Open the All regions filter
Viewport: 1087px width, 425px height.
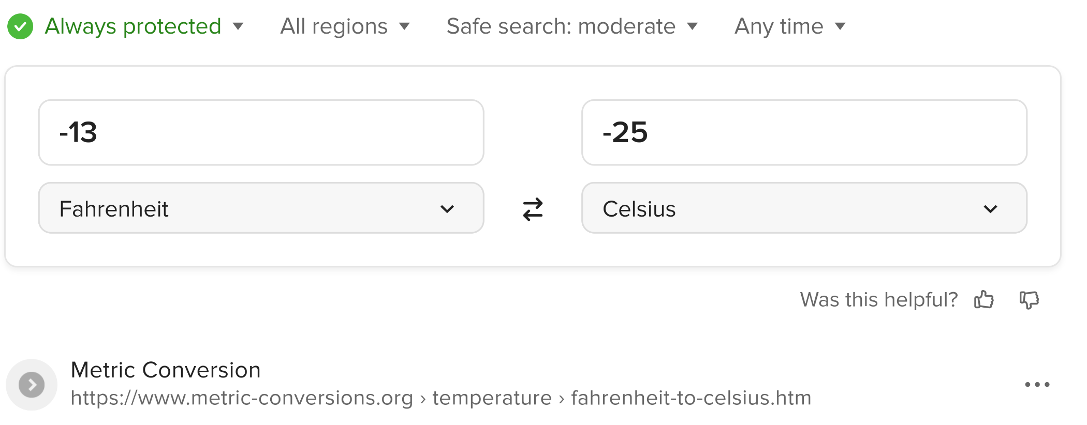345,26
